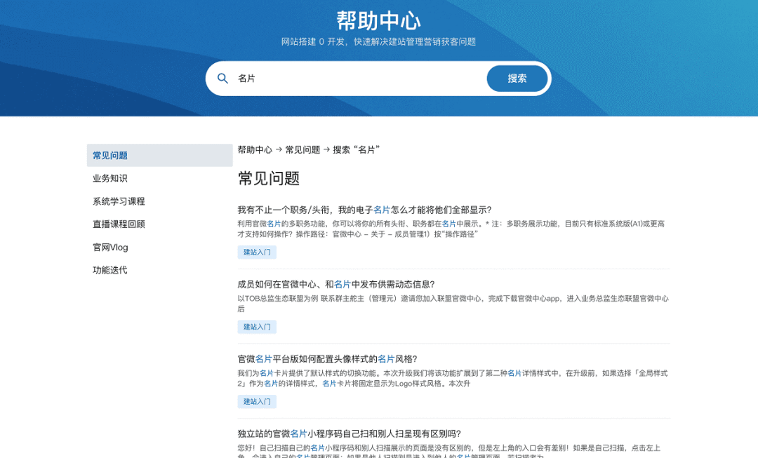Choose 官网Vlog from the sidebar
Image resolution: width=758 pixels, height=458 pixels.
tap(110, 248)
